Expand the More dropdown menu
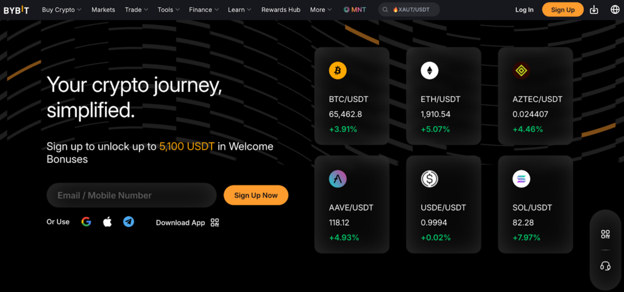 pos(321,10)
